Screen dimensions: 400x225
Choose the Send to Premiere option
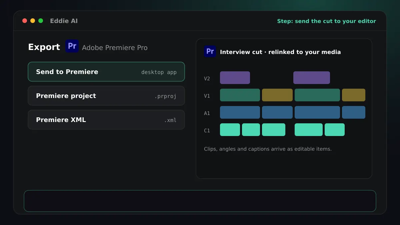(x=106, y=72)
